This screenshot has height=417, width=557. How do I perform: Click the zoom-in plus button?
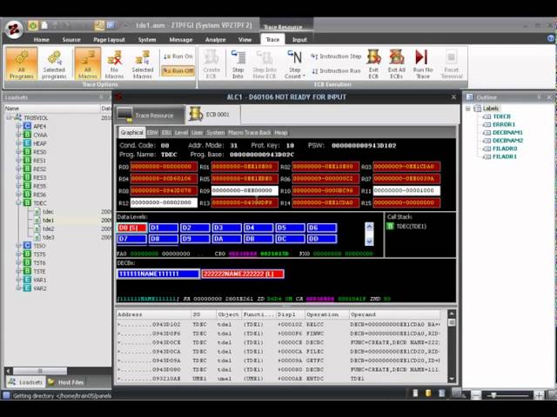tap(539, 395)
